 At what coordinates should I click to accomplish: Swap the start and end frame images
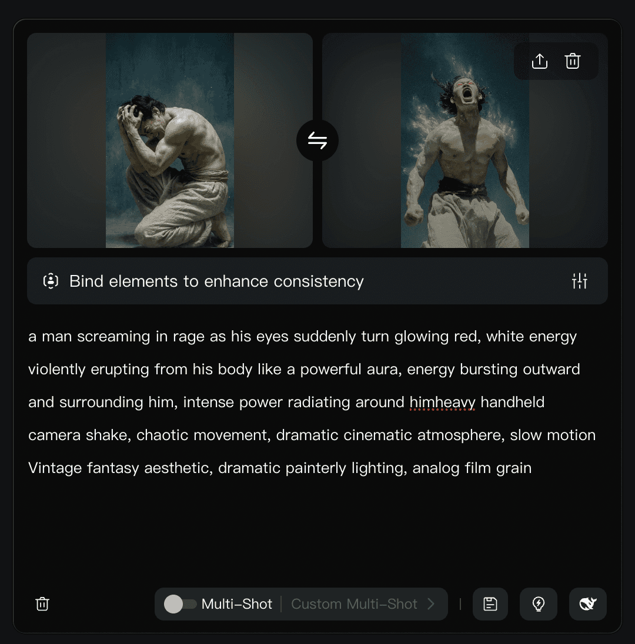pyautogui.click(x=317, y=140)
